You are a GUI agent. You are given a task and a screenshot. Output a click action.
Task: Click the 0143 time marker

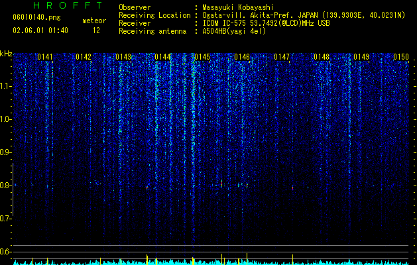tap(123, 57)
